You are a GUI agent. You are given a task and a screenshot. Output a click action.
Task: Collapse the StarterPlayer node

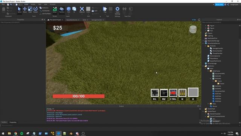(x=203, y=111)
